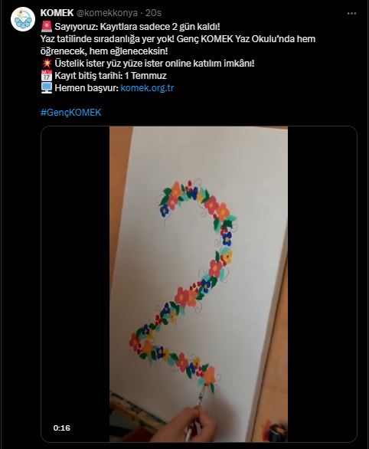Open the @komekkonya handle

click(x=106, y=13)
